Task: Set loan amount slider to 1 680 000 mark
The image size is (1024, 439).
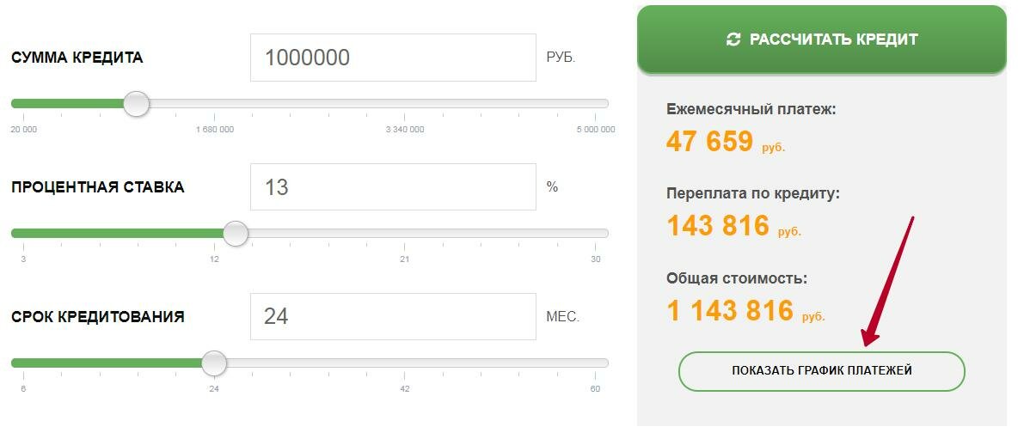Action: pyautogui.click(x=214, y=104)
